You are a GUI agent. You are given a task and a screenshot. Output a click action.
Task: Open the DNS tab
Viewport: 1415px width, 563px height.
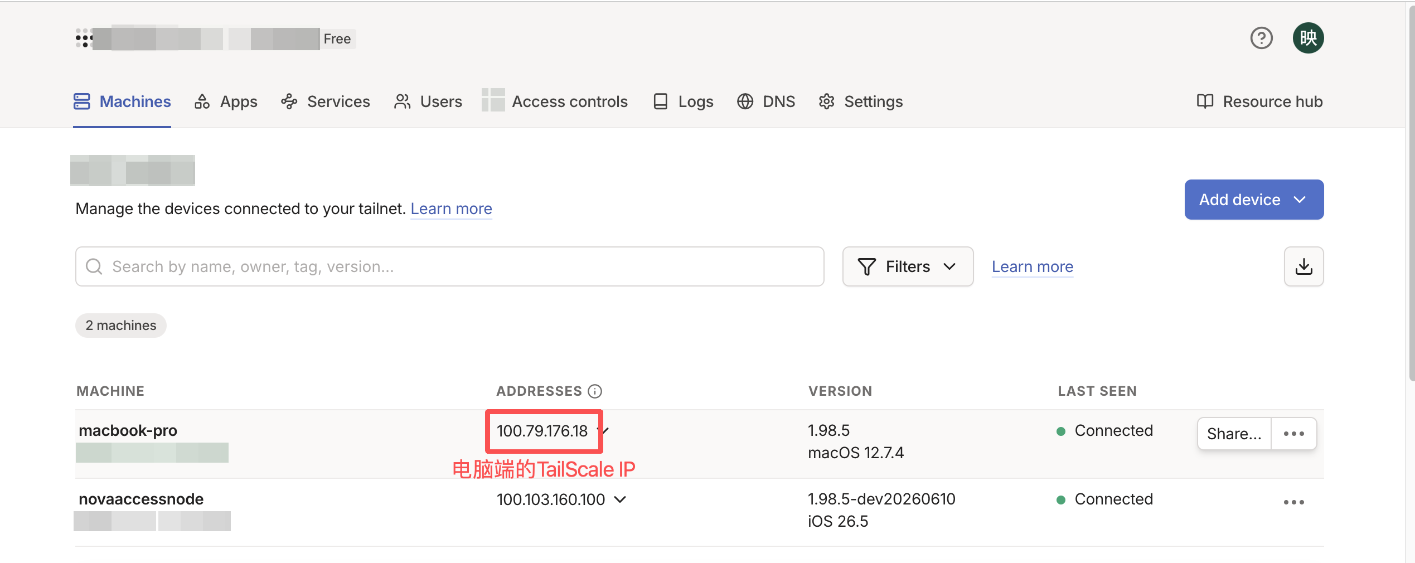coord(766,101)
